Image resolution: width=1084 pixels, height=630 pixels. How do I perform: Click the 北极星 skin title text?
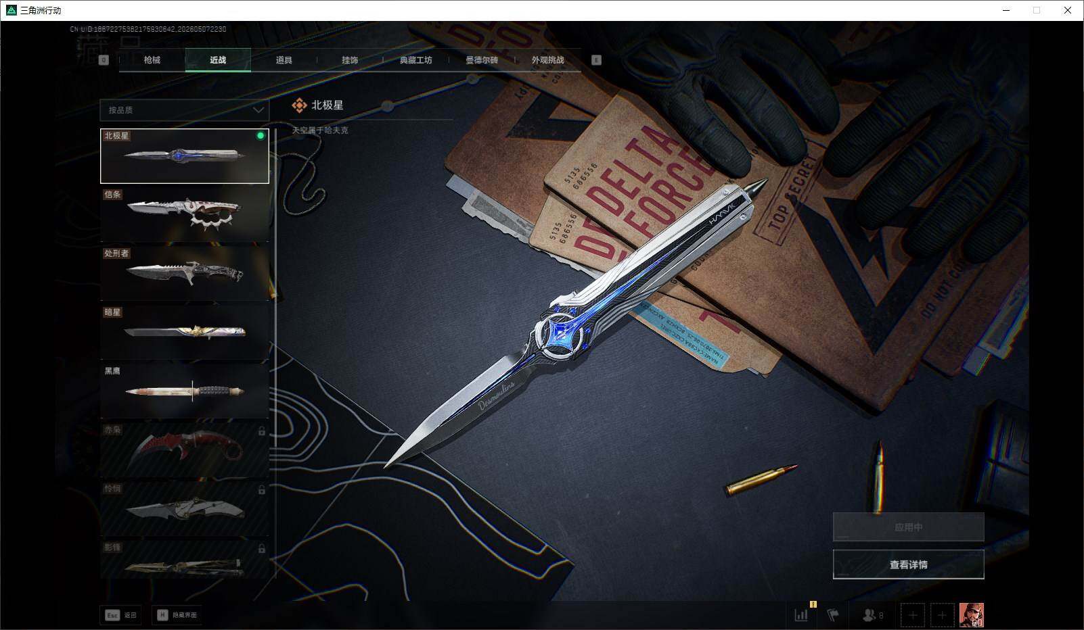pos(328,105)
